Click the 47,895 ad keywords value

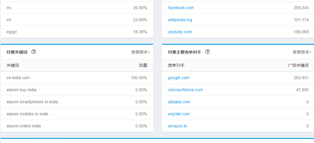(302, 90)
